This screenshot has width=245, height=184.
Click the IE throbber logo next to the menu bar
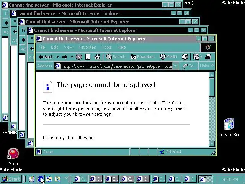[208, 47]
